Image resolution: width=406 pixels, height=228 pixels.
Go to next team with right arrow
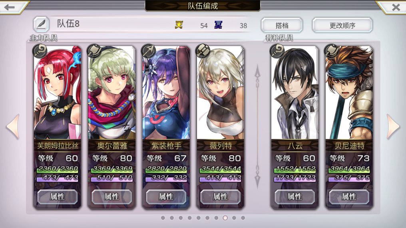393,127
